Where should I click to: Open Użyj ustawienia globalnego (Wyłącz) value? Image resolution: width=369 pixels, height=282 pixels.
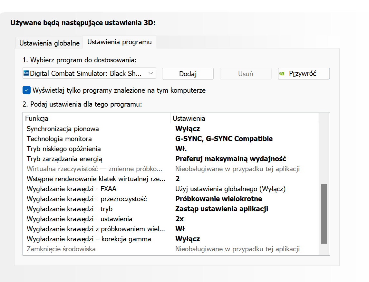pos(230,189)
